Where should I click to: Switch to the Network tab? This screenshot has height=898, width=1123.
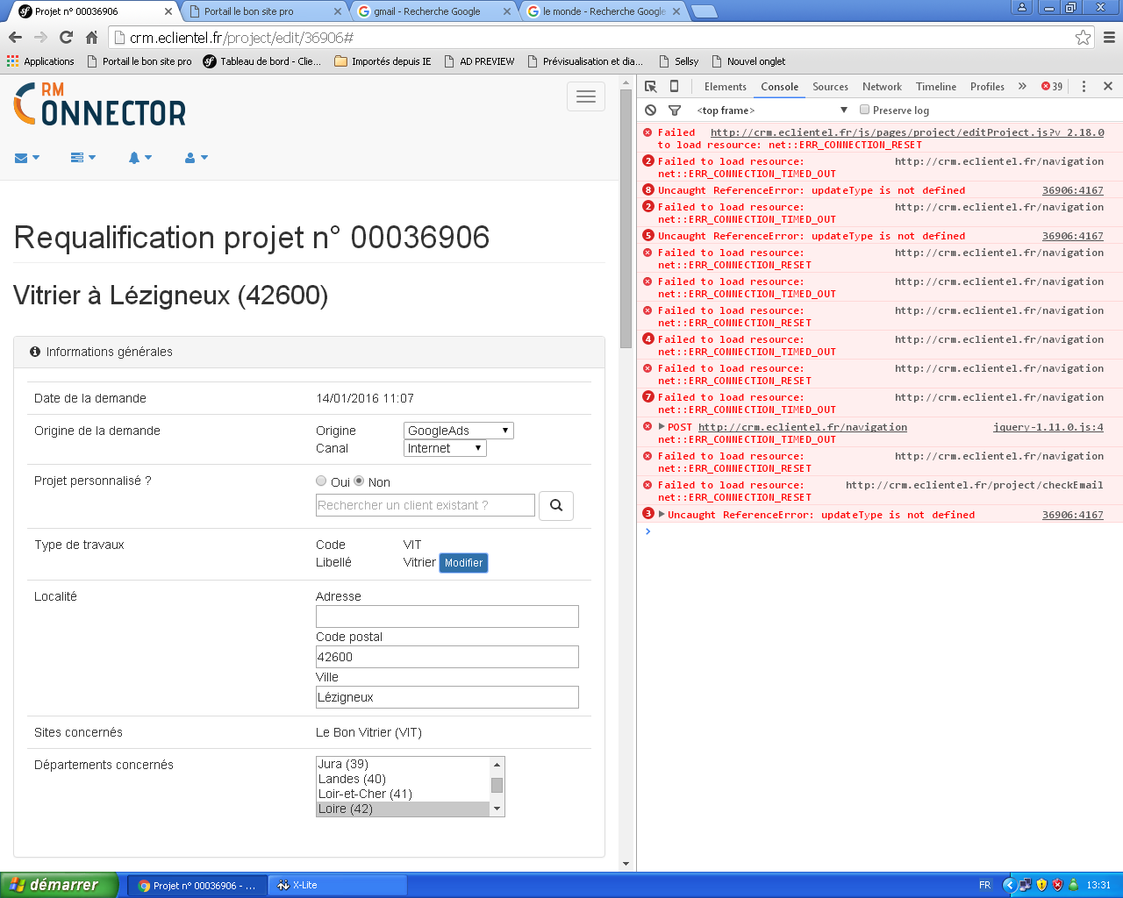click(x=882, y=86)
